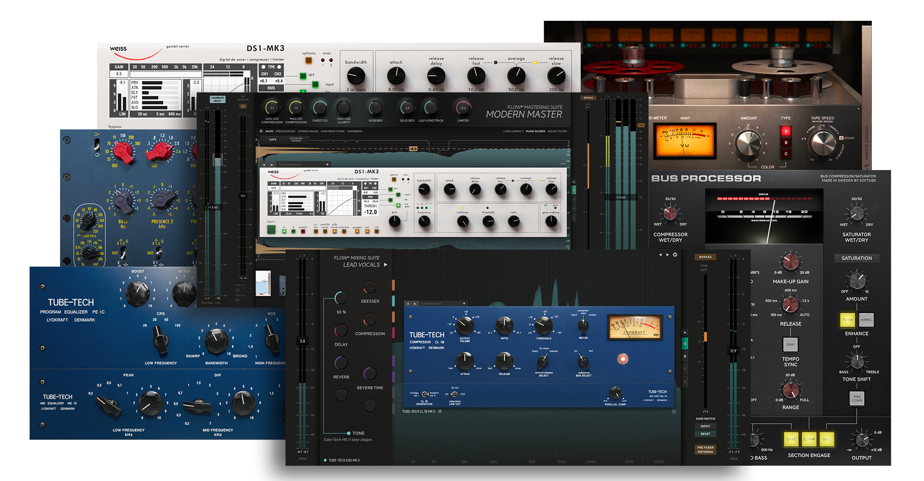Click the Limiter macro knob in Modern Master
This screenshot has width=924, height=481.
coord(462,108)
